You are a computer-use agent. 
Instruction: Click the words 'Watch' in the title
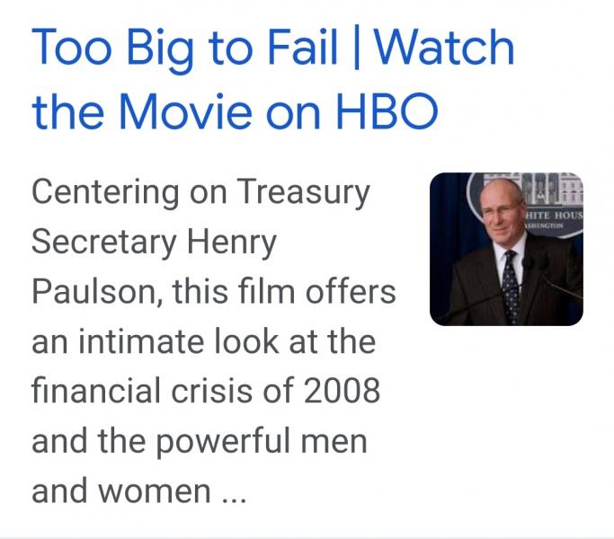point(444,48)
